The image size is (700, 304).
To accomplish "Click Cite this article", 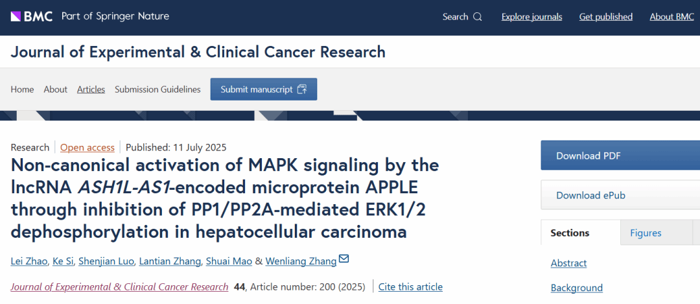I will coord(410,286).
